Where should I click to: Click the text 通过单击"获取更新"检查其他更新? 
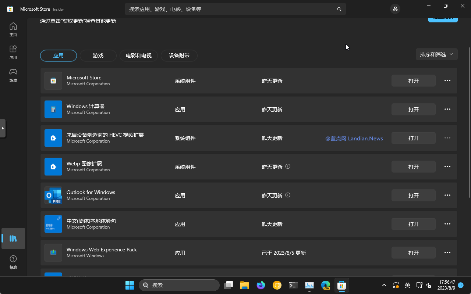point(78,21)
